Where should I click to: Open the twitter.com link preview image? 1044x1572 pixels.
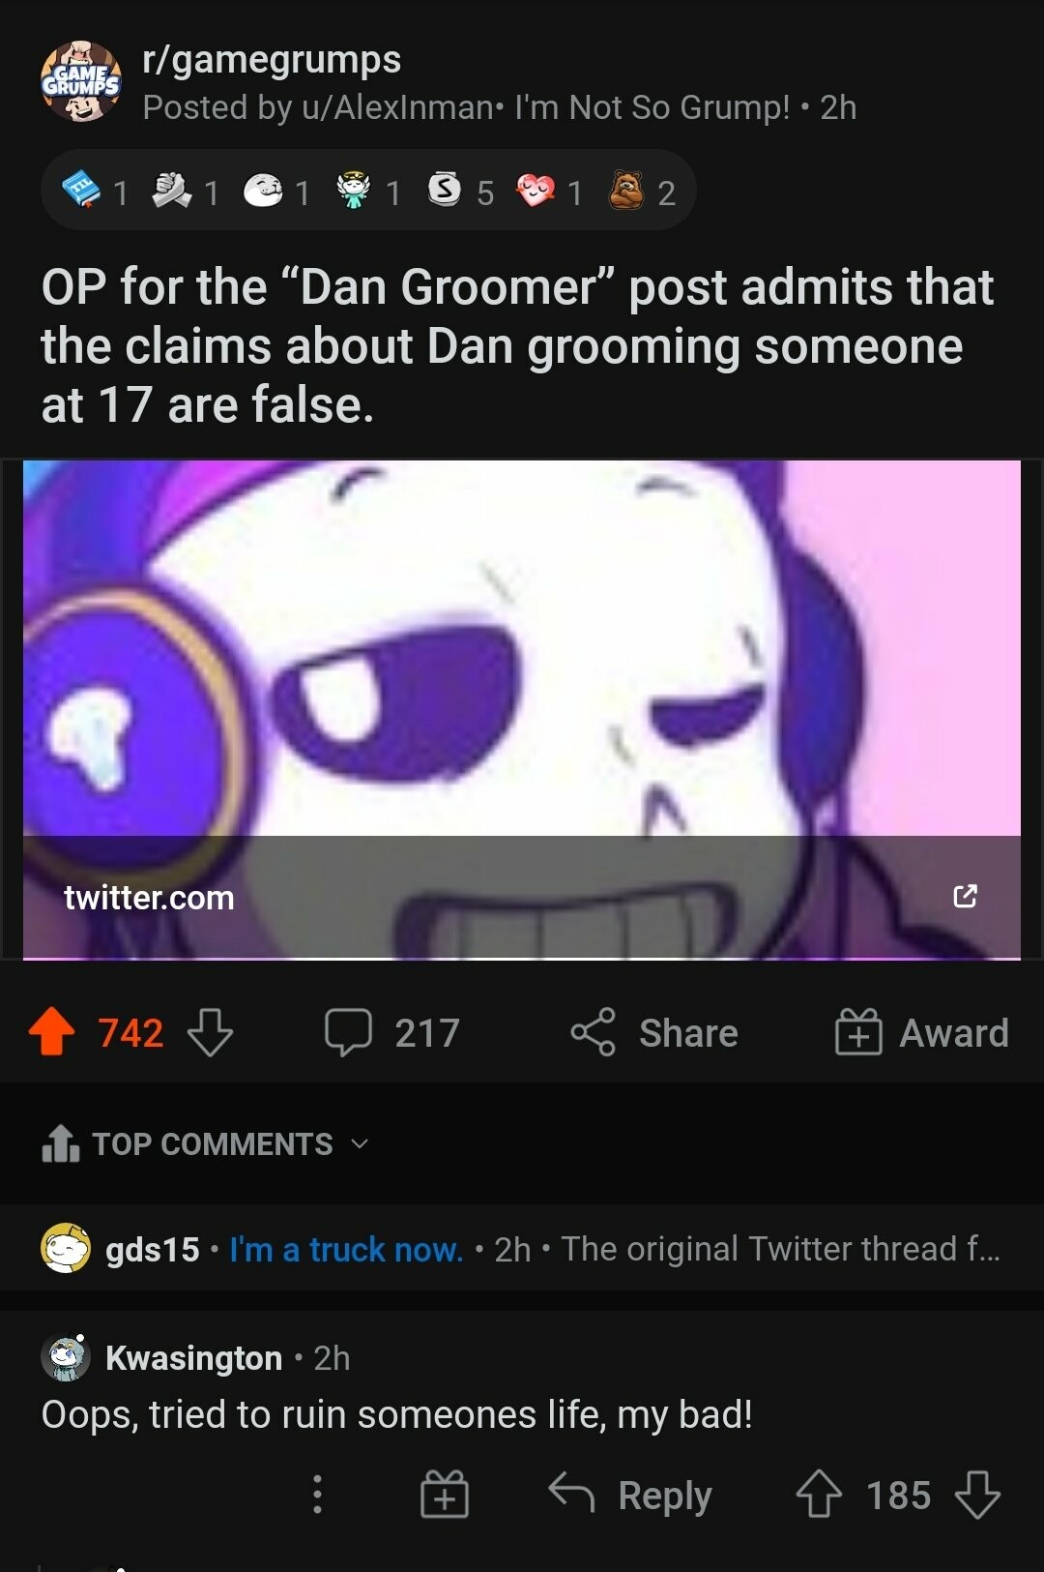tap(522, 709)
